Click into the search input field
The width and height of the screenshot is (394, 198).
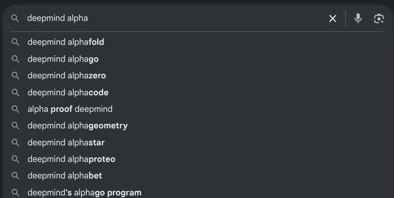[x=174, y=18]
